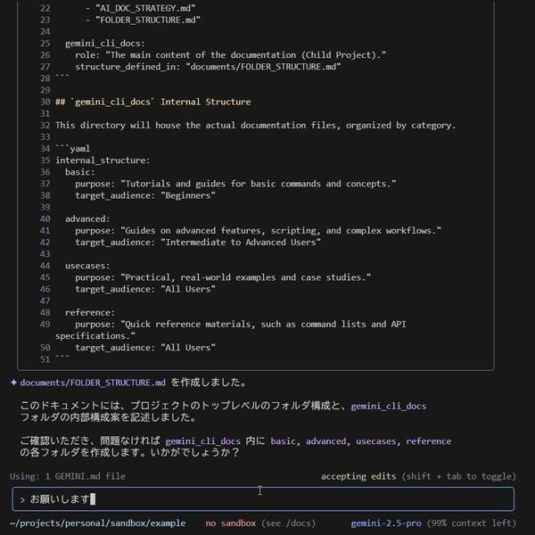Click the purpose line 'Practical, real-world examples and case studies'

click(223, 277)
